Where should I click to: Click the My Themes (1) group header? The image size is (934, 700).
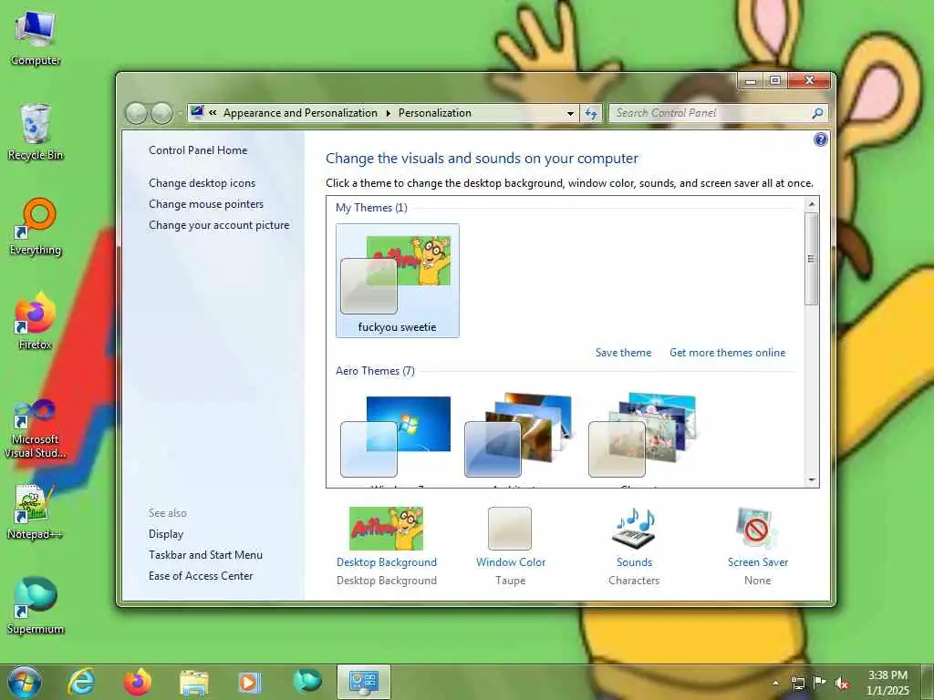(x=371, y=208)
